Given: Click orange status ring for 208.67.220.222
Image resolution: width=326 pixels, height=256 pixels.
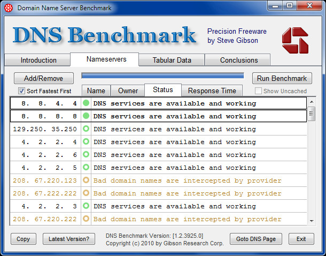Looking at the screenshot, I should pyautogui.click(x=86, y=219).
